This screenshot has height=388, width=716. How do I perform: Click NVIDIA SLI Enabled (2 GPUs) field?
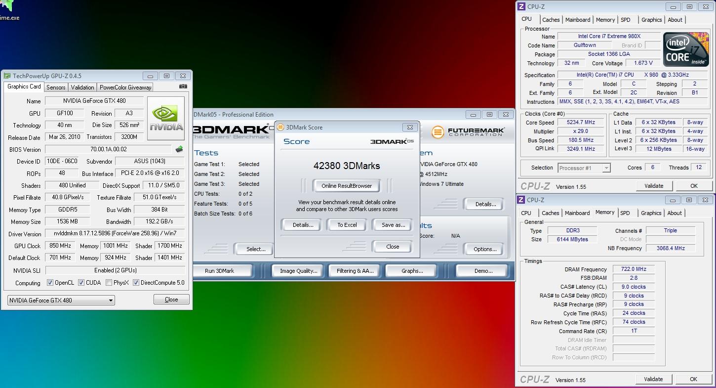point(115,270)
